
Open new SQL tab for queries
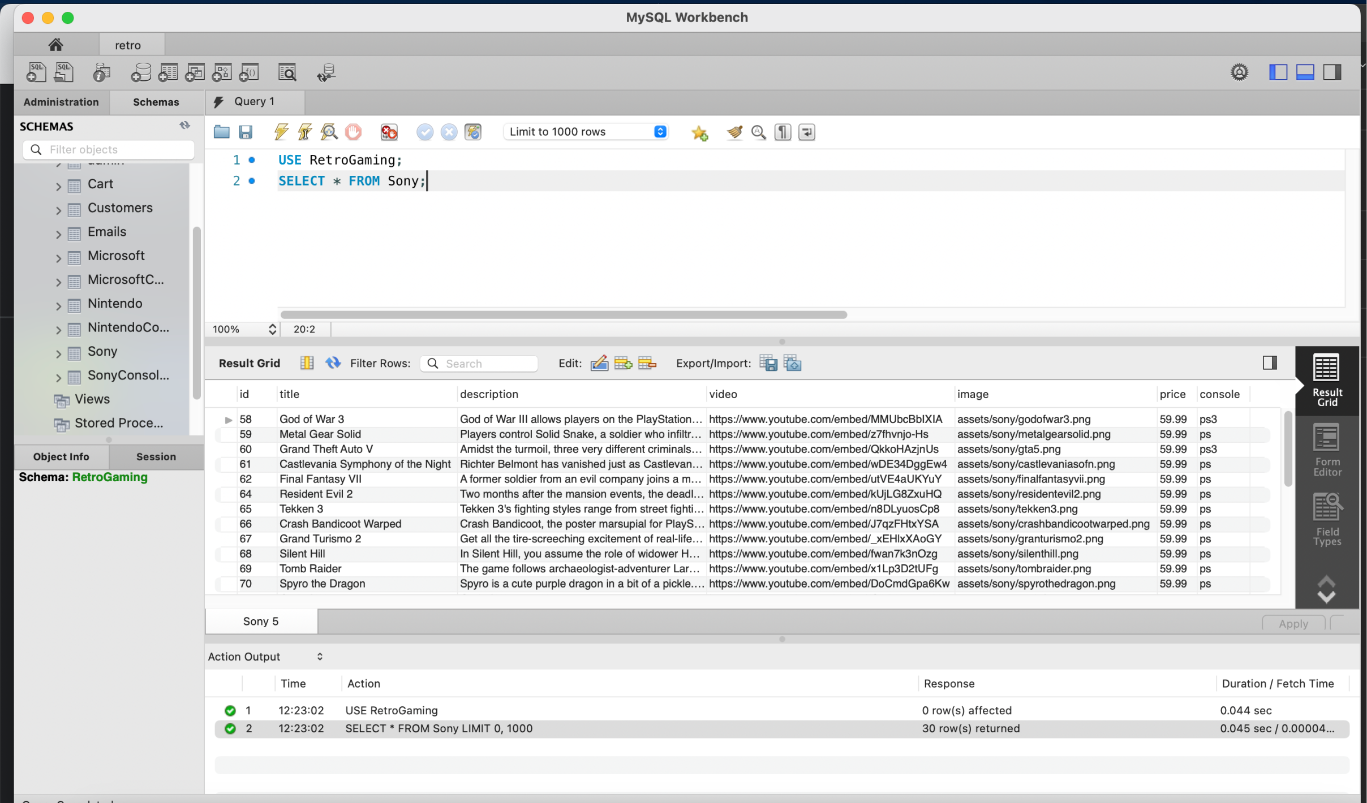(x=36, y=72)
